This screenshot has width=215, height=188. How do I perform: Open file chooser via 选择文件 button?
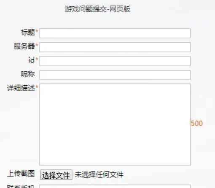(56, 175)
